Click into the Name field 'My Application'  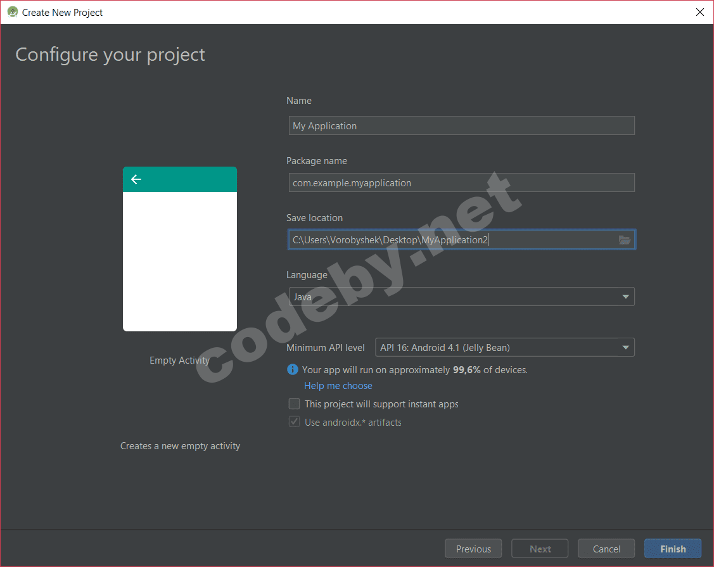click(x=461, y=126)
